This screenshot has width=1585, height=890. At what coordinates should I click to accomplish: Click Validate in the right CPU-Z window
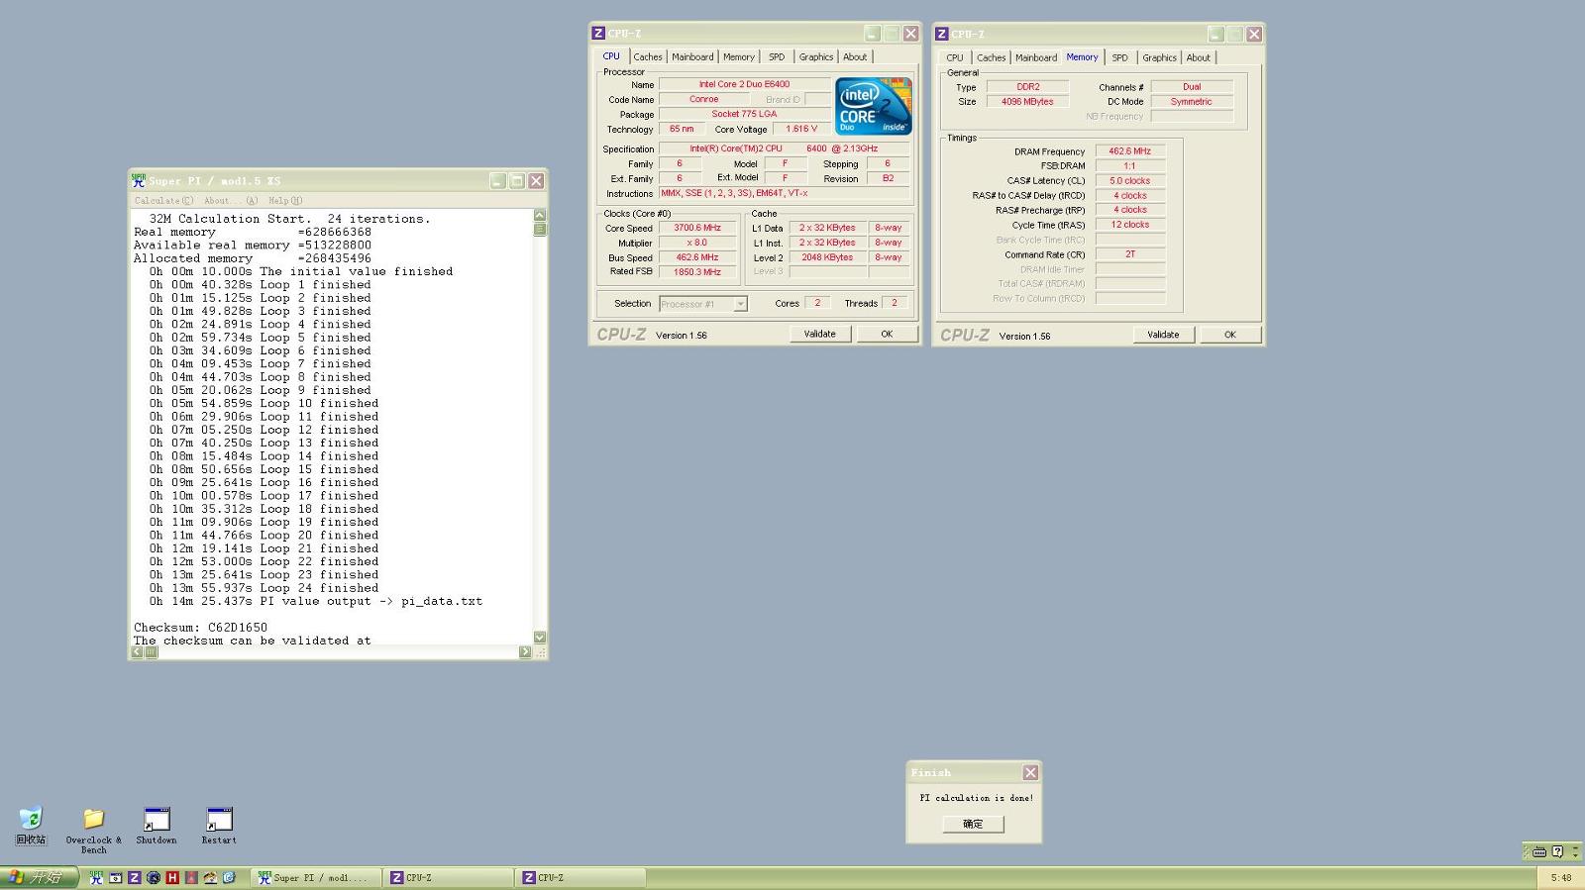click(x=1163, y=335)
